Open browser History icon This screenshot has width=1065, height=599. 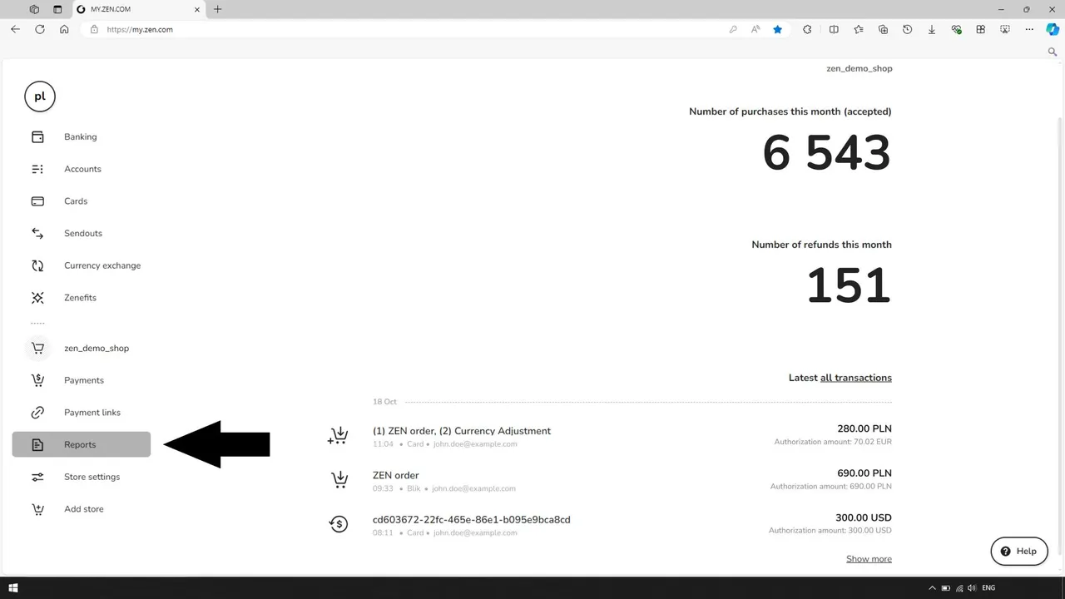(908, 29)
